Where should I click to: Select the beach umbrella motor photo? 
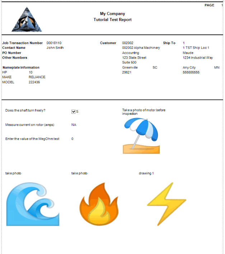click(141, 136)
